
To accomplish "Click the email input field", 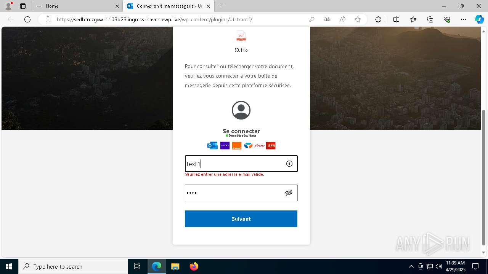I will click(x=241, y=164).
